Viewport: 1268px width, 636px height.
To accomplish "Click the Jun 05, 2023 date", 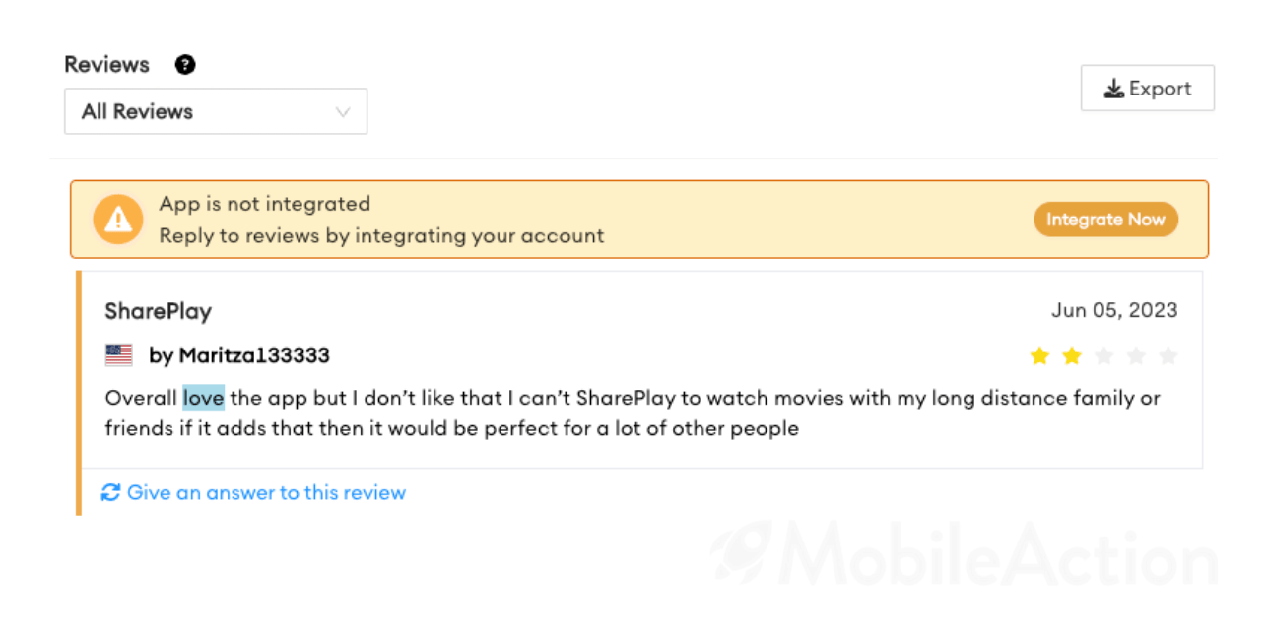I will [x=1114, y=310].
